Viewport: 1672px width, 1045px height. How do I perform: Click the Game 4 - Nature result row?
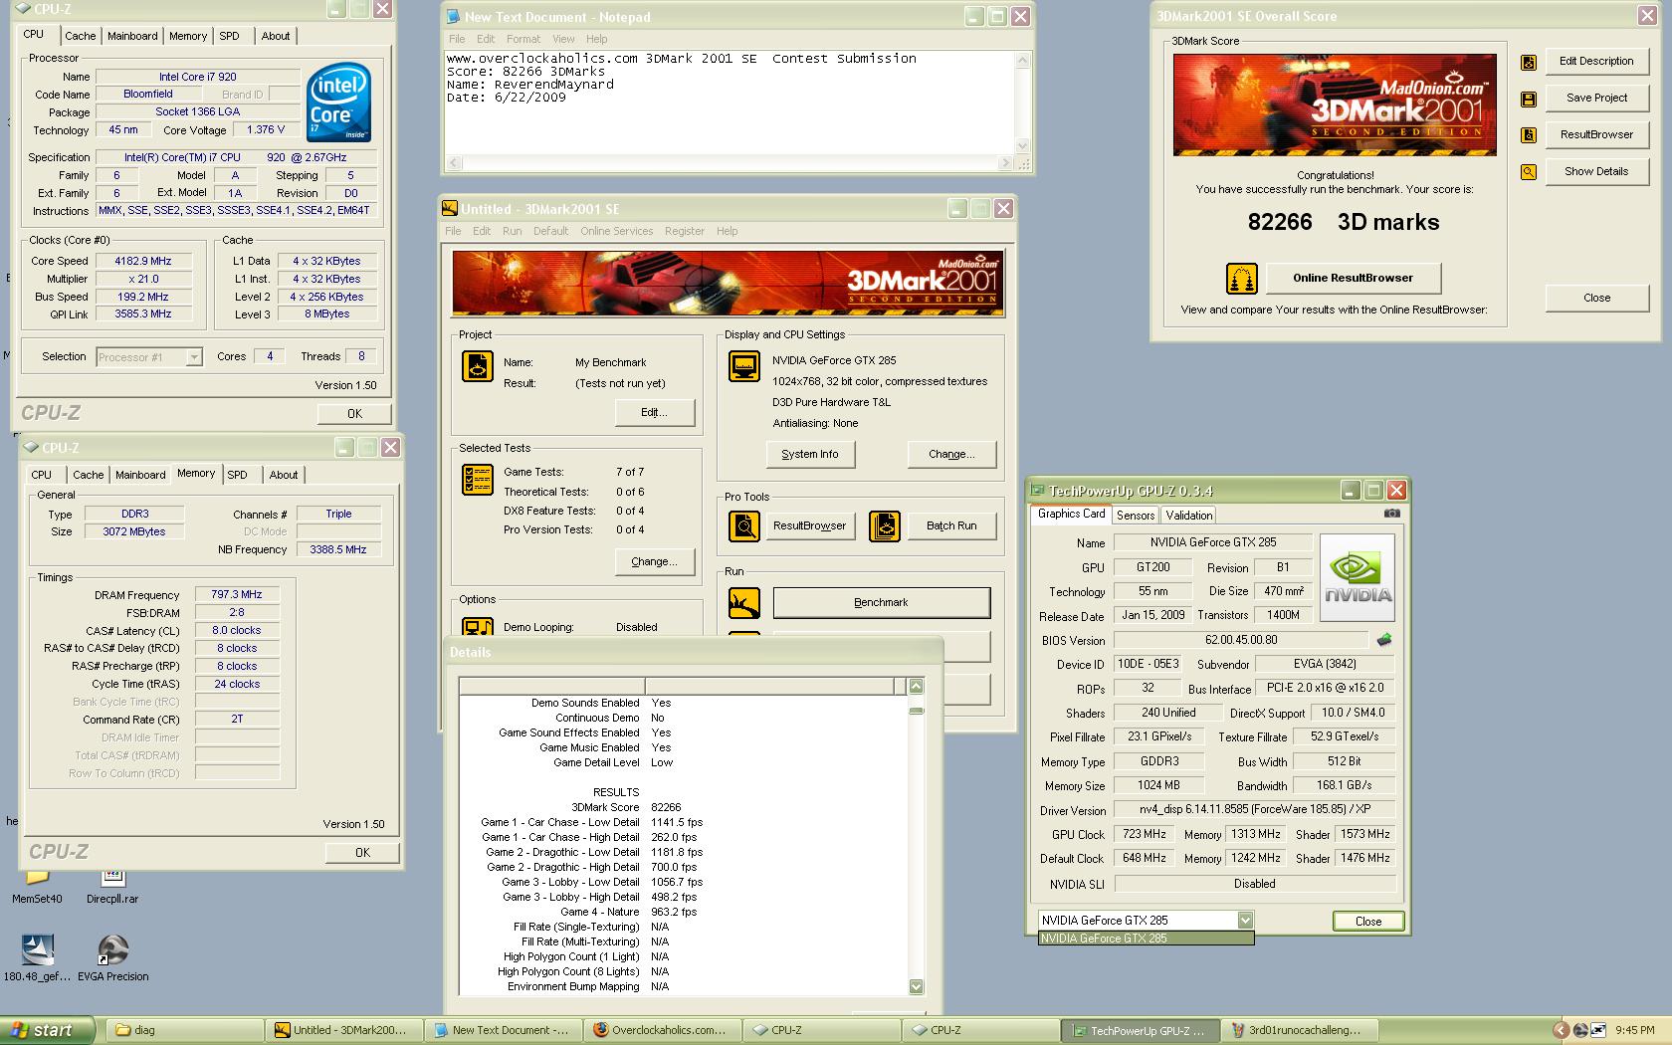683,913
